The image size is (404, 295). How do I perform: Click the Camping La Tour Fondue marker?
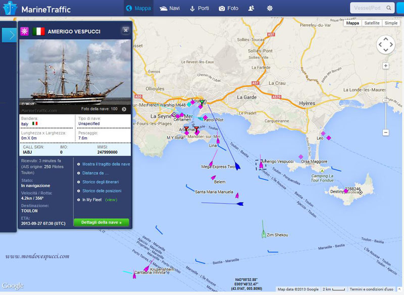pos(322,171)
